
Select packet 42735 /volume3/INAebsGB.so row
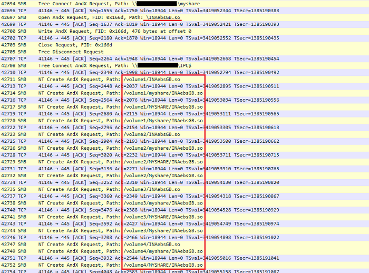(x=184, y=189)
